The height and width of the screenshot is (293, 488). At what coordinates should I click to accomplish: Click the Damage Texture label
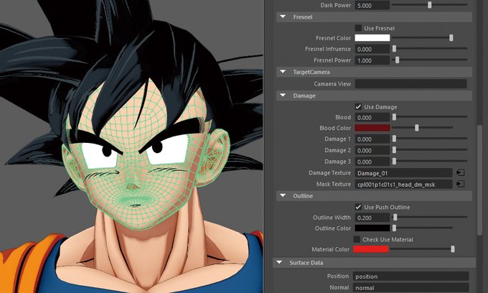(x=329, y=172)
